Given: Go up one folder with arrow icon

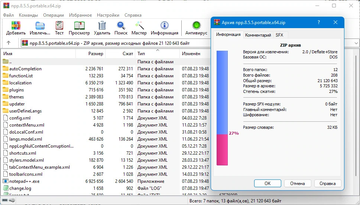Looking at the screenshot, I should coord(9,43).
